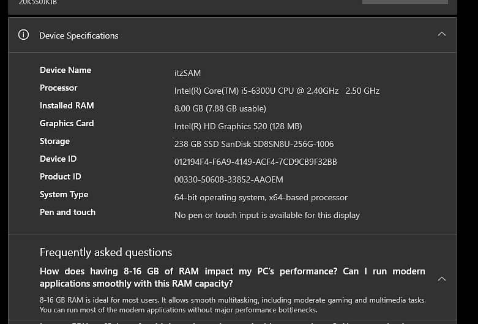Click the 8.00 GB installed RAM value
Screen dimensions: 478x324
click(x=220, y=108)
